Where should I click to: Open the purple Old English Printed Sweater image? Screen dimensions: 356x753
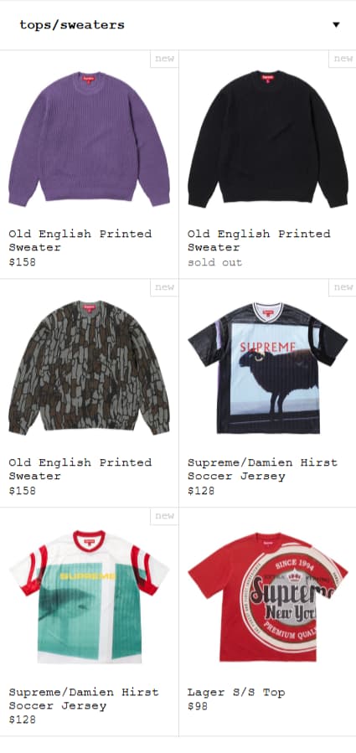90,139
